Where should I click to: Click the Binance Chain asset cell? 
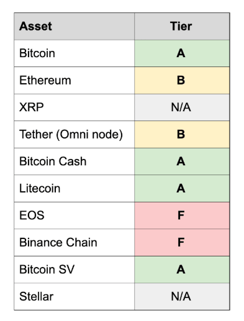tap(75, 243)
